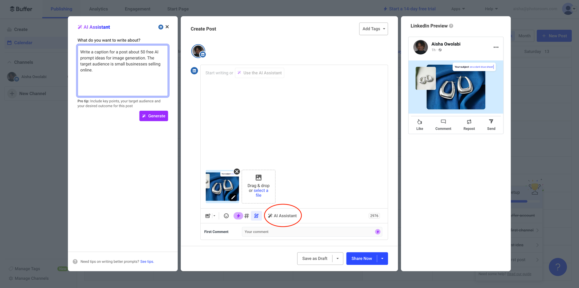Switch to the Analytics tab
Image resolution: width=579 pixels, height=288 pixels.
click(x=98, y=9)
